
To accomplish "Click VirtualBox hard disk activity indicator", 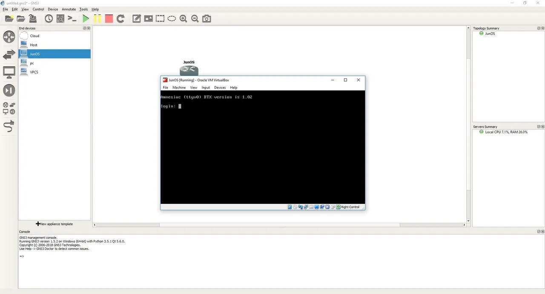I will [x=290, y=207].
